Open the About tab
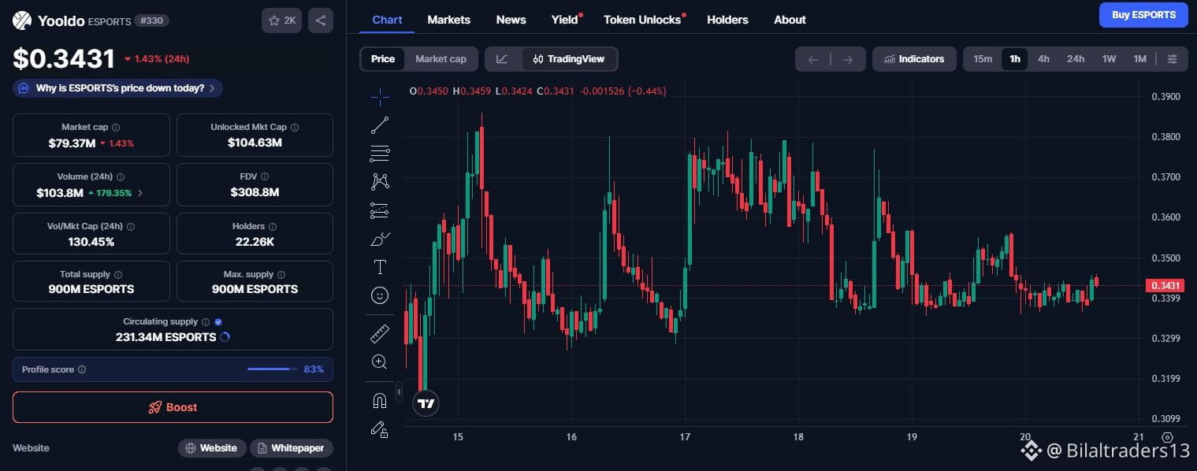The height and width of the screenshot is (471, 1197). pos(790,20)
